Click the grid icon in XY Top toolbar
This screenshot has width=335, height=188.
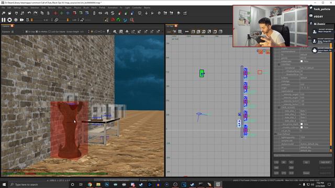click(x=180, y=31)
